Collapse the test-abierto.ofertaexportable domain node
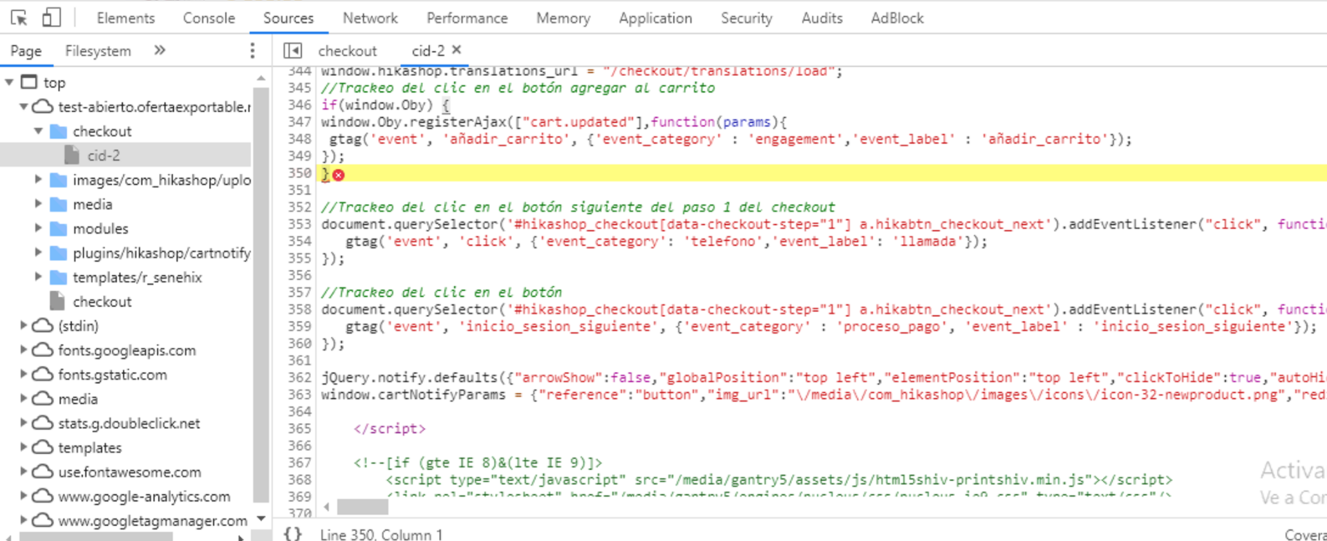Image resolution: width=1327 pixels, height=541 pixels. coord(23,106)
